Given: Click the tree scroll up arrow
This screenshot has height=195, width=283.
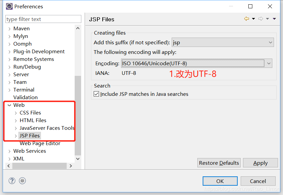Looking at the screenshot, I should tap(78, 28).
